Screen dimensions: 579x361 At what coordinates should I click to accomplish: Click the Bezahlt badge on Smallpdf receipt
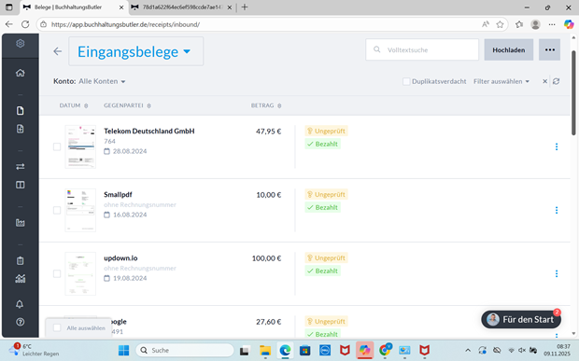(x=323, y=207)
